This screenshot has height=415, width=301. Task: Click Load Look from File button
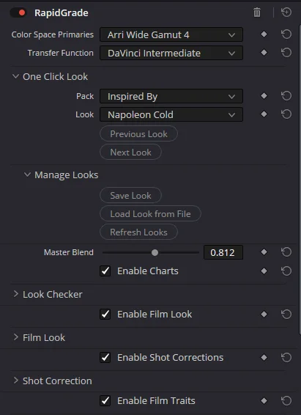[x=150, y=214]
